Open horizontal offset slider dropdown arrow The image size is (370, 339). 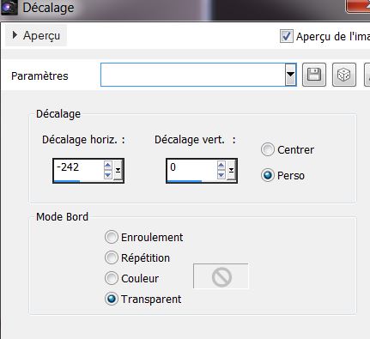click(118, 170)
